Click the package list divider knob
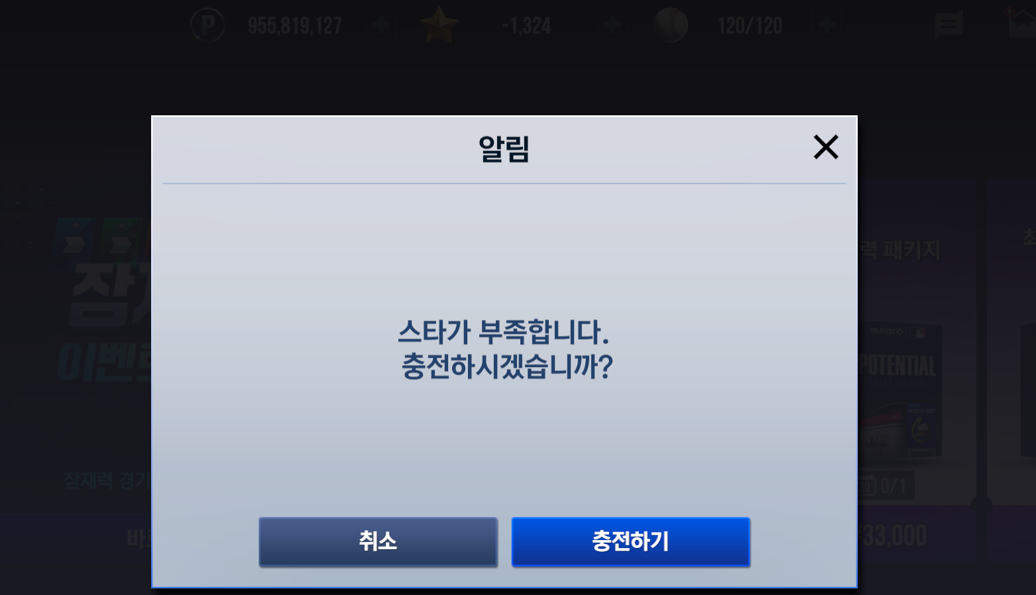This screenshot has width=1036, height=595. [982, 505]
